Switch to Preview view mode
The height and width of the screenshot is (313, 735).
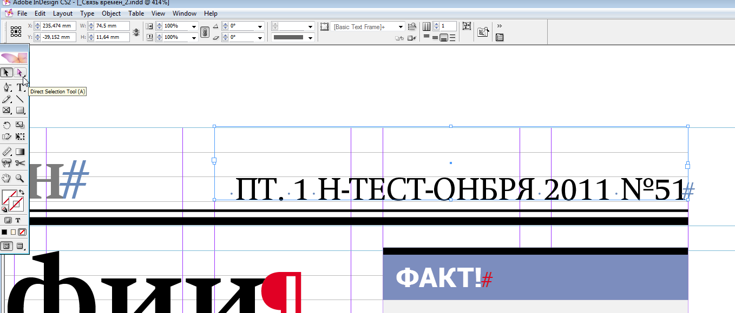[x=20, y=246]
